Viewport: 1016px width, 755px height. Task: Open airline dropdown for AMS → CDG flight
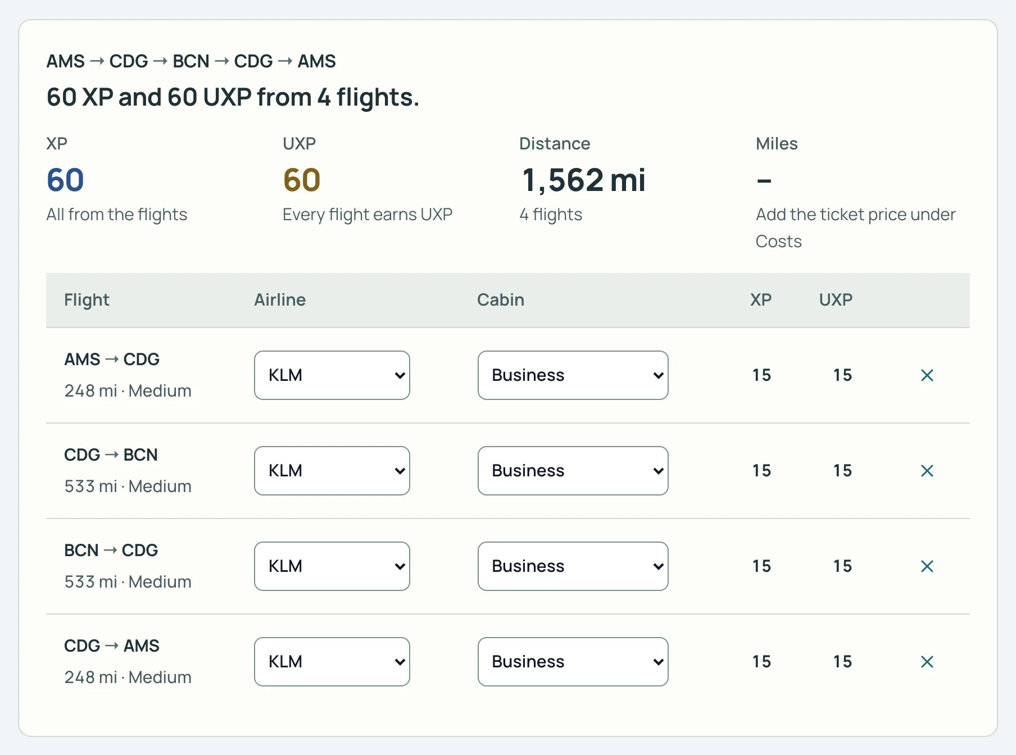point(332,375)
